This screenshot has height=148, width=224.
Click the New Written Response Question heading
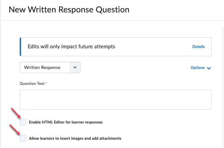coord(69,10)
